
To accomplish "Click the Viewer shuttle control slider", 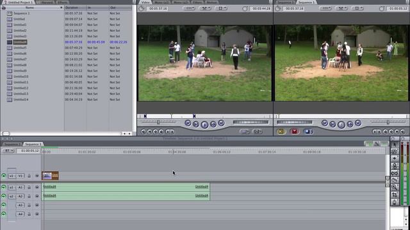I will tap(158, 122).
